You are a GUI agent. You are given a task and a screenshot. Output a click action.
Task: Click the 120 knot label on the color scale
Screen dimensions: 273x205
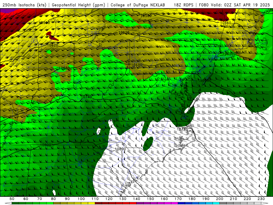pyautogui.click(x=109, y=199)
